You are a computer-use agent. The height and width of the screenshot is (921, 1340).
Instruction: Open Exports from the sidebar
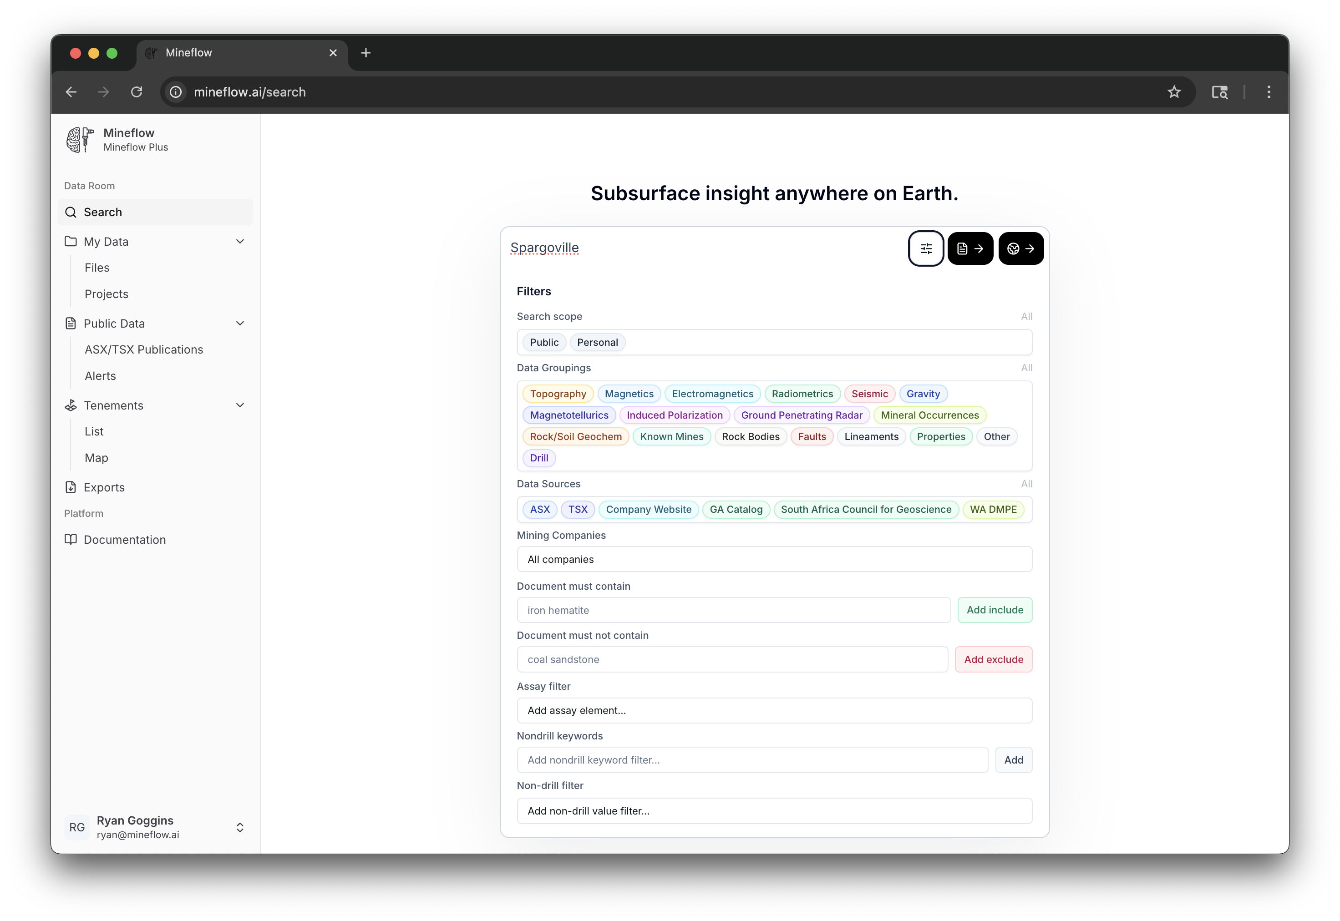[104, 487]
